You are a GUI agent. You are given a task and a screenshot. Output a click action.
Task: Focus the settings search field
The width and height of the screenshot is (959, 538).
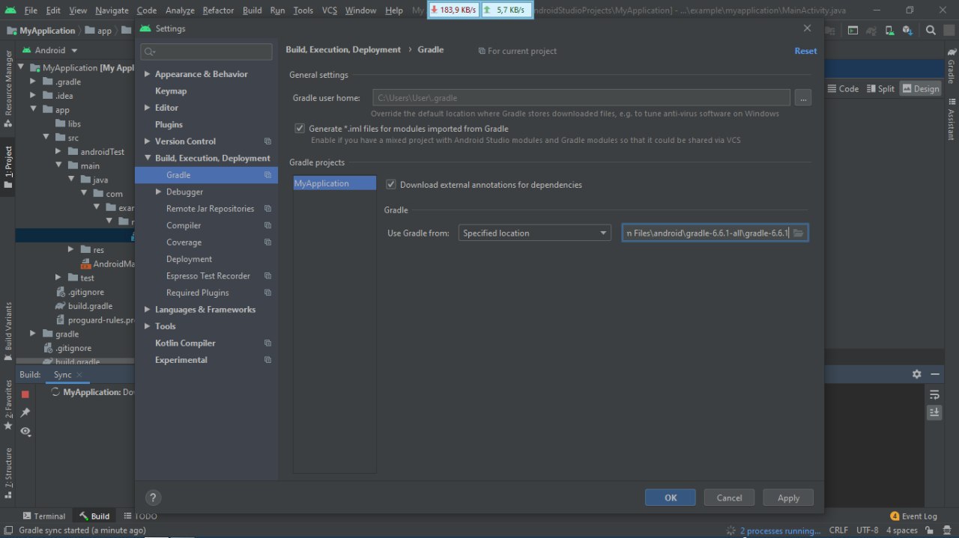[x=206, y=52]
